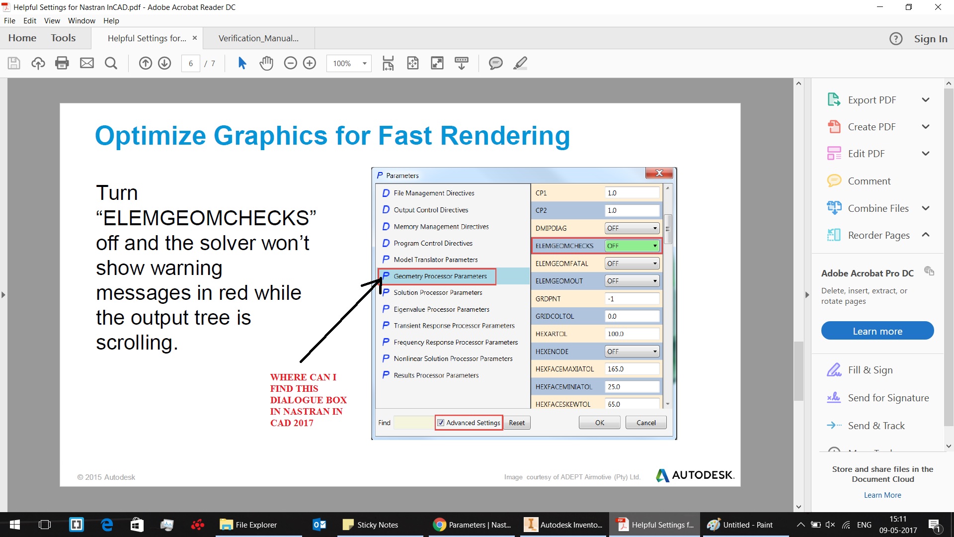954x537 pixels.
Task: Print the PDF
Action: pos(62,63)
